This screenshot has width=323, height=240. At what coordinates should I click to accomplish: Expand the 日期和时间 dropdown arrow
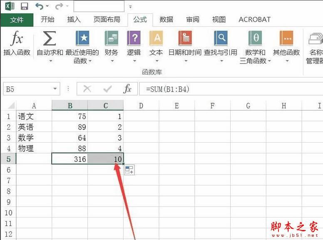coord(186,61)
